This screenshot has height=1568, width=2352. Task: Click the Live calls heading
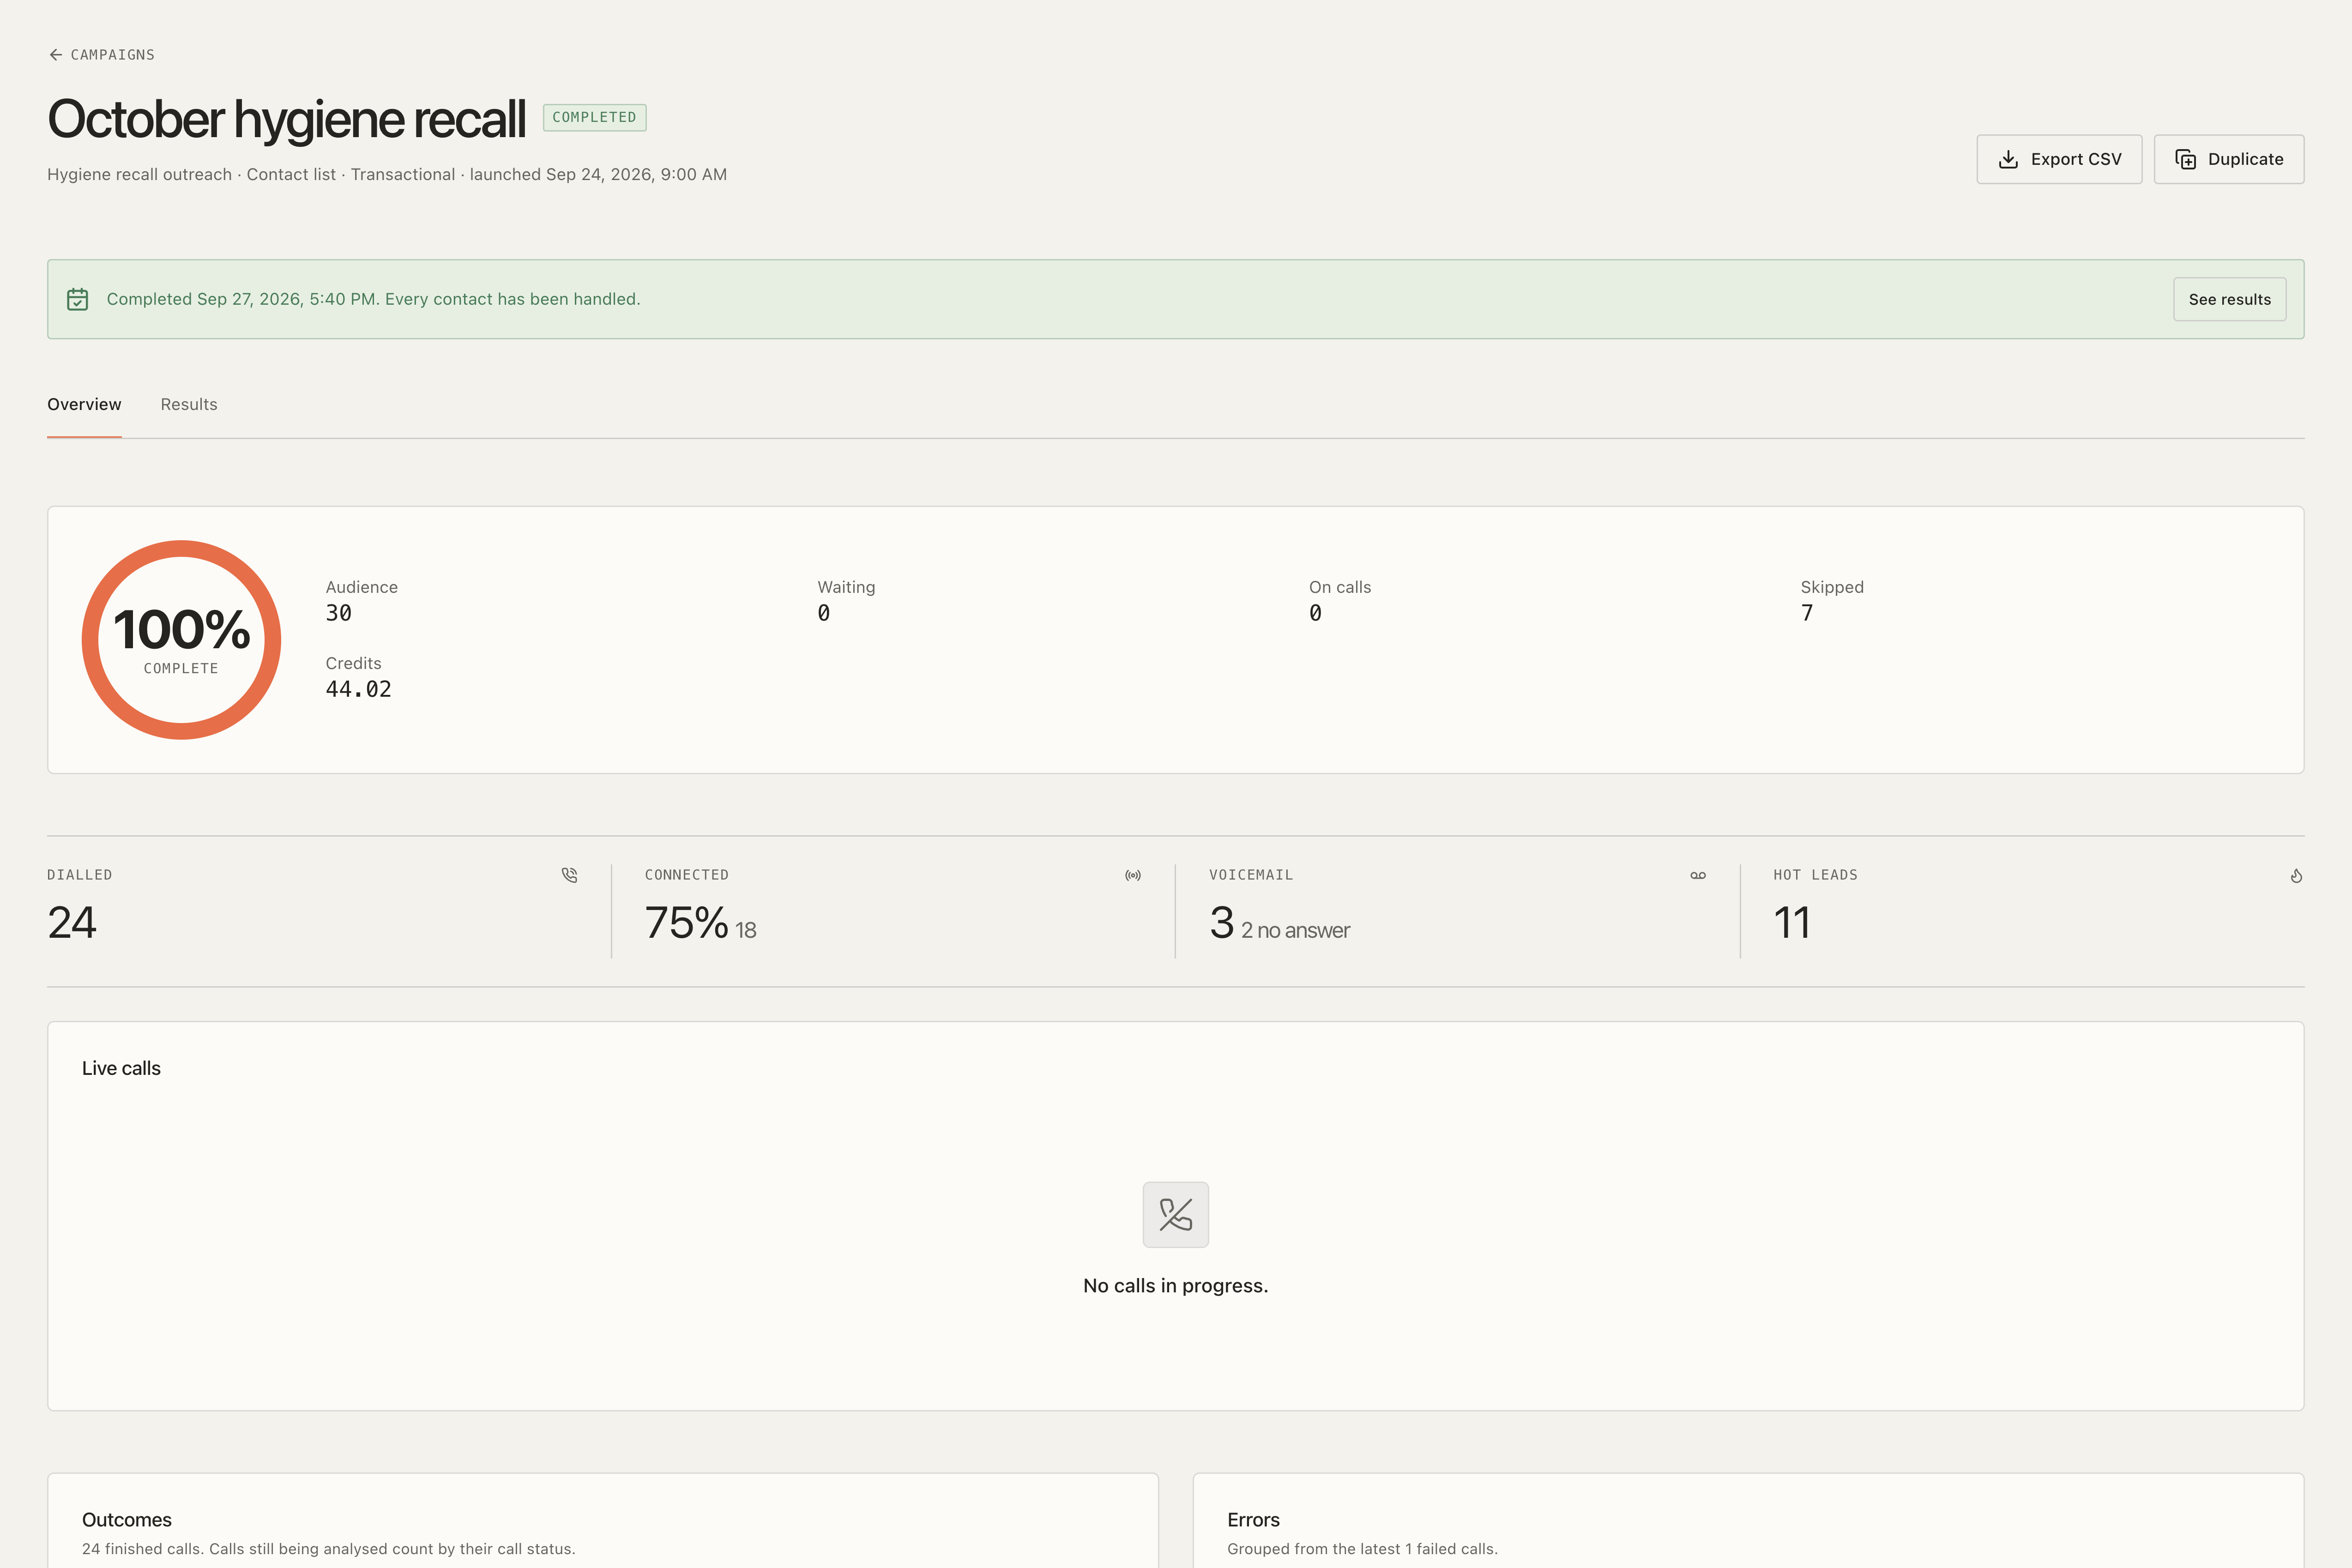pyautogui.click(x=121, y=1068)
